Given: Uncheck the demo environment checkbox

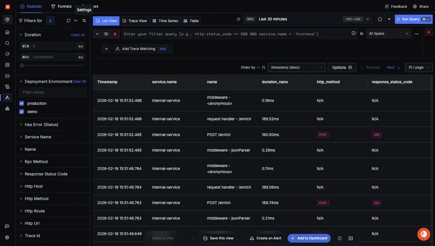Looking at the screenshot, I should pos(21,111).
